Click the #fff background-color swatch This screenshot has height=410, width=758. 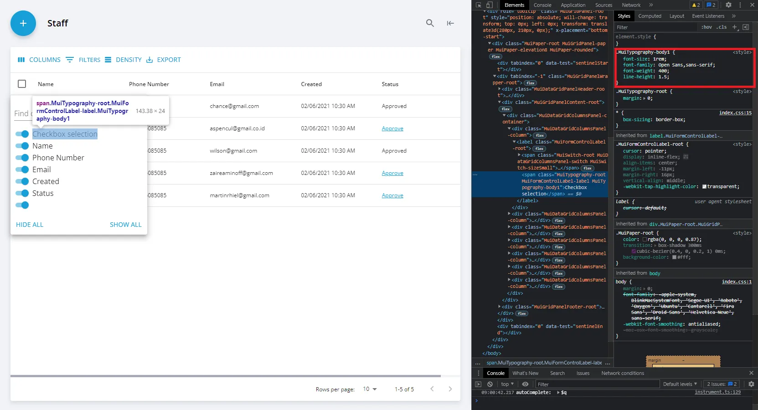[675, 257]
